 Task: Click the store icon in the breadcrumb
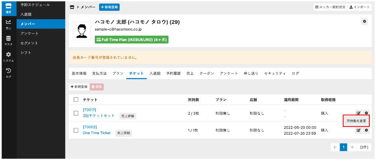point(72,7)
